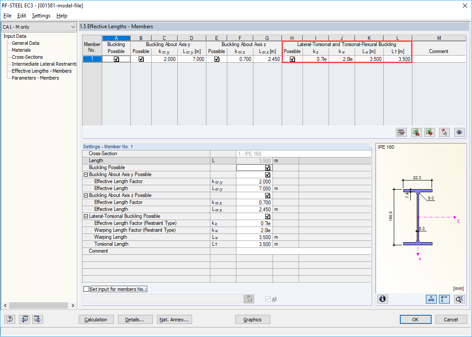Select members graphically with pick arrow

point(444,132)
